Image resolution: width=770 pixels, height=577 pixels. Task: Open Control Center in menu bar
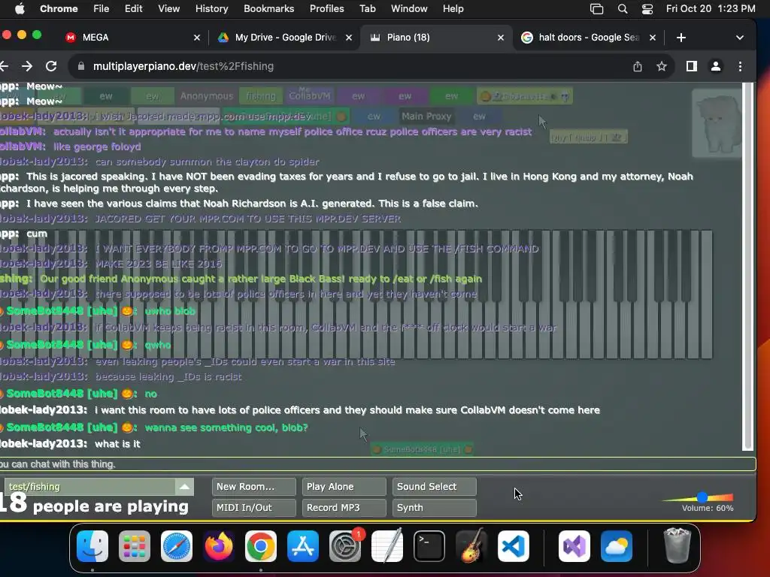pos(647,9)
